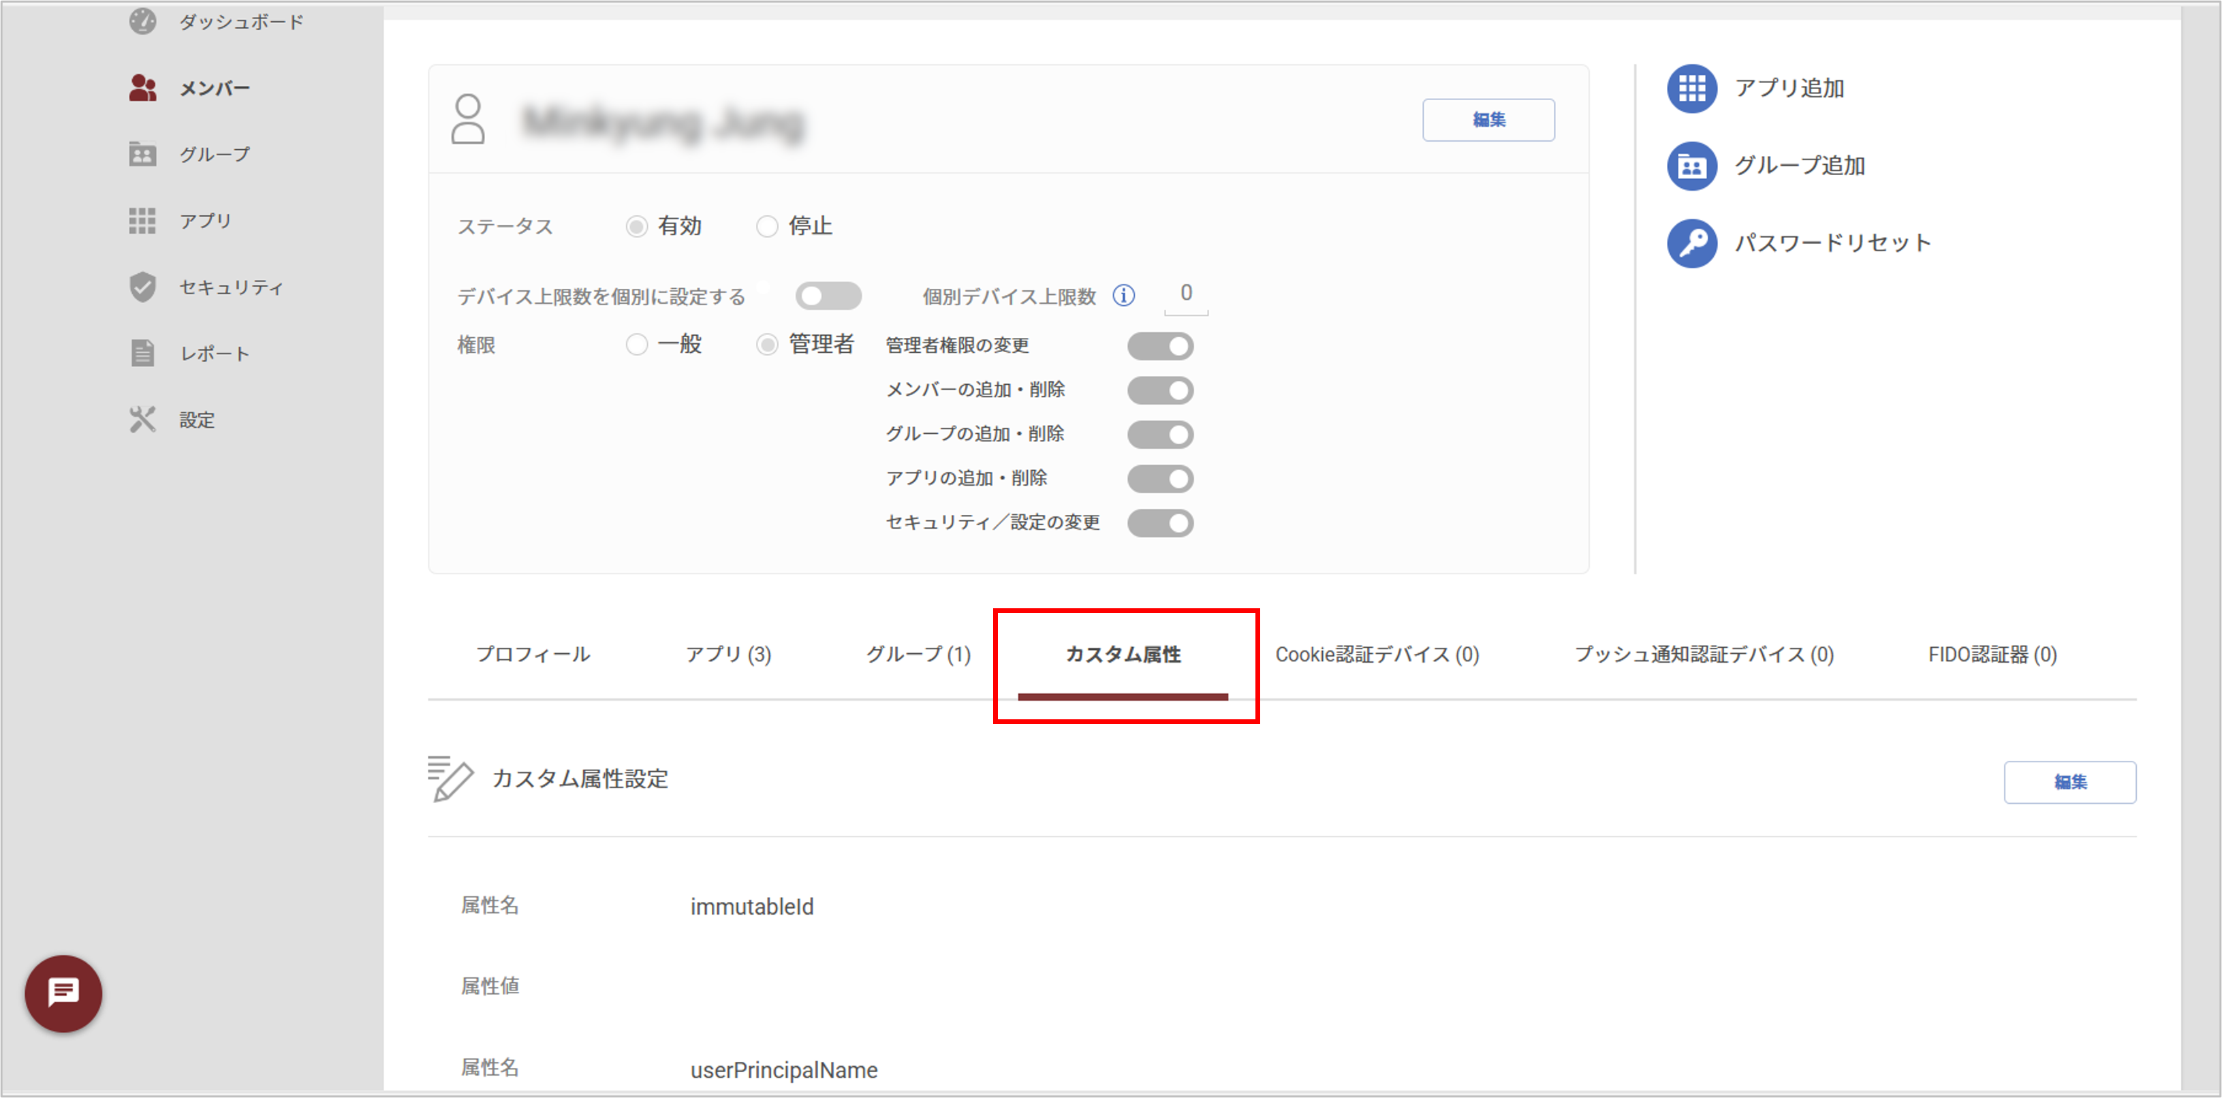The image size is (2222, 1098).
Task: Open the Cookie認証デバイス (0) tab
Action: point(1377,654)
